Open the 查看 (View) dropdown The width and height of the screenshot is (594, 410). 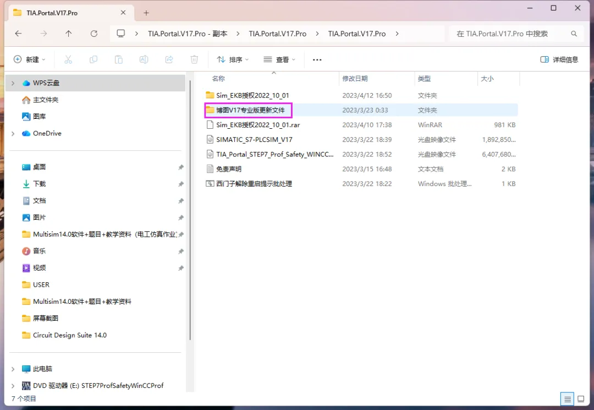point(279,59)
